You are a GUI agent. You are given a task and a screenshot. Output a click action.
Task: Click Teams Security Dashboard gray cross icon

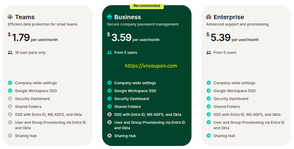coord(10,99)
